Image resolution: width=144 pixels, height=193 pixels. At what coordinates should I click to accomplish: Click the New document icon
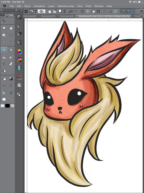[50, 11]
